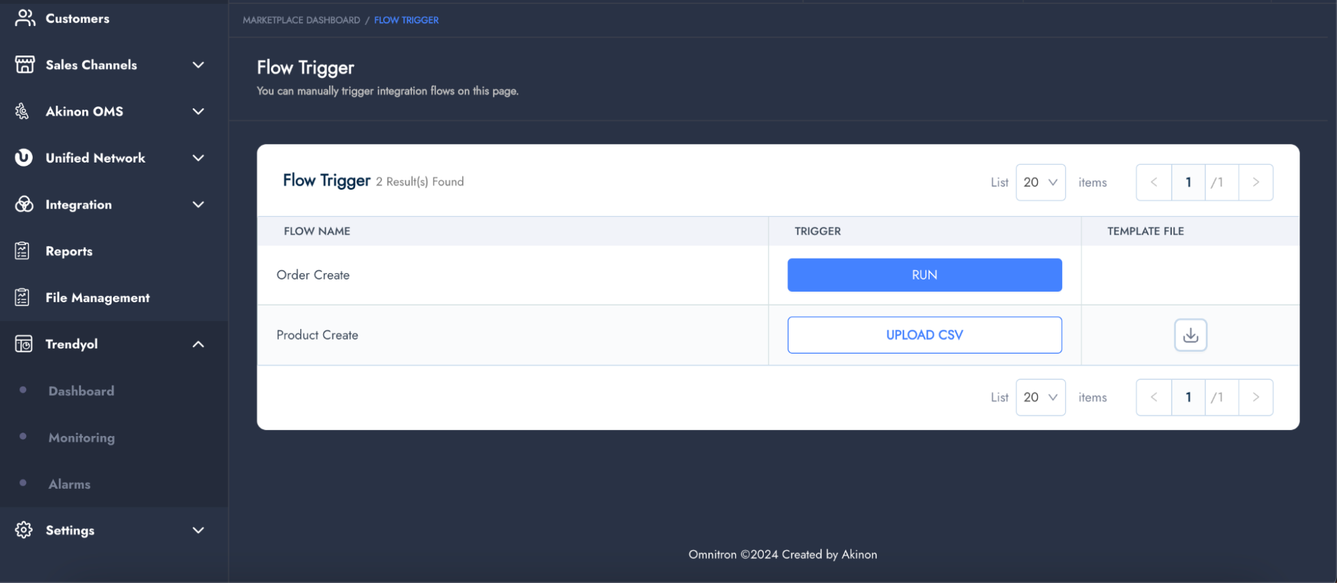Run the Order Create flow

924,275
